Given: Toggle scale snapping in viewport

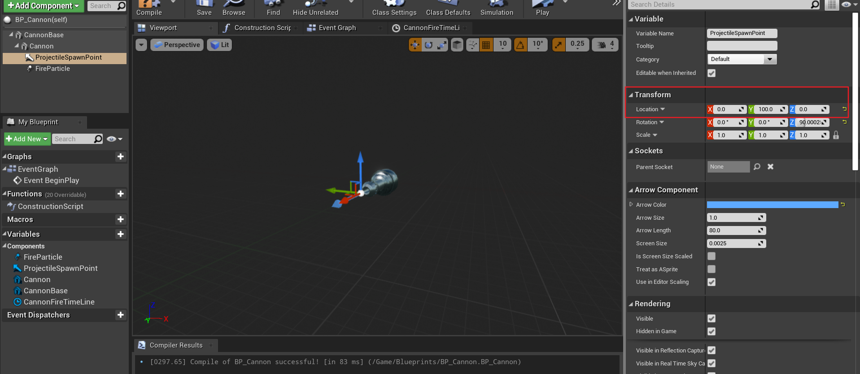Looking at the screenshot, I should tap(559, 45).
